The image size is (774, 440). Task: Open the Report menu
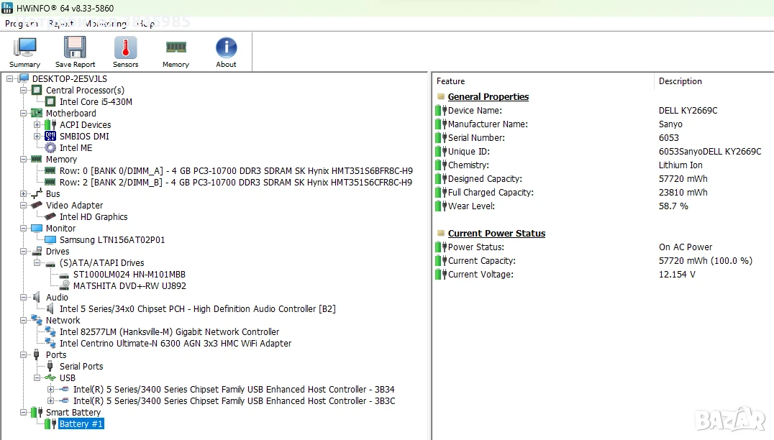[60, 23]
